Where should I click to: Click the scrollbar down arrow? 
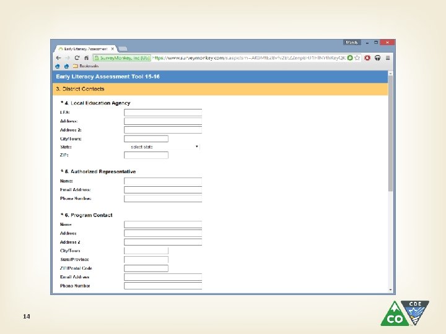pos(390,289)
